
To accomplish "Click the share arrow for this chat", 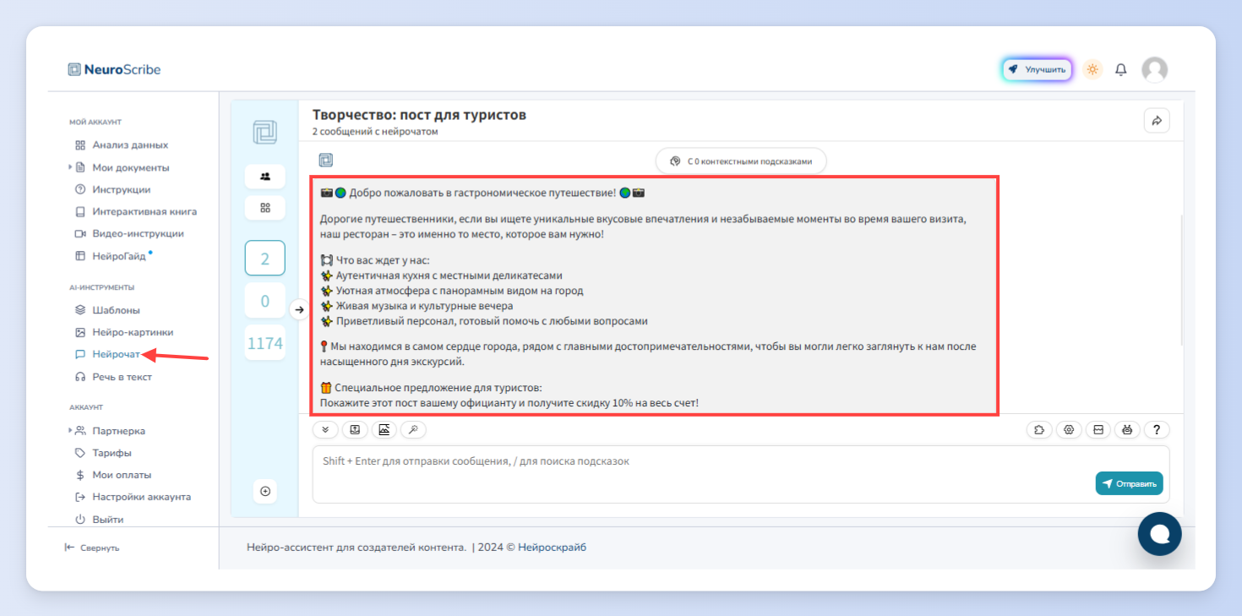I will (x=1157, y=120).
